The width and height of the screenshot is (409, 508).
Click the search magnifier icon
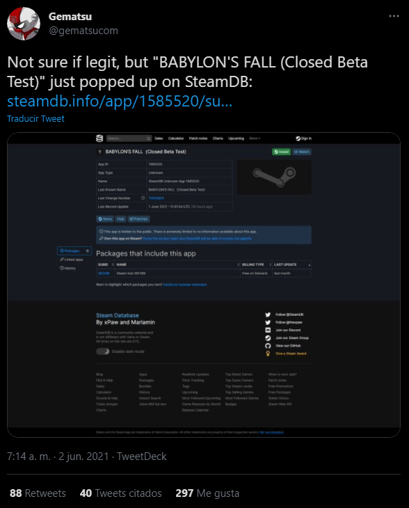[x=148, y=138]
